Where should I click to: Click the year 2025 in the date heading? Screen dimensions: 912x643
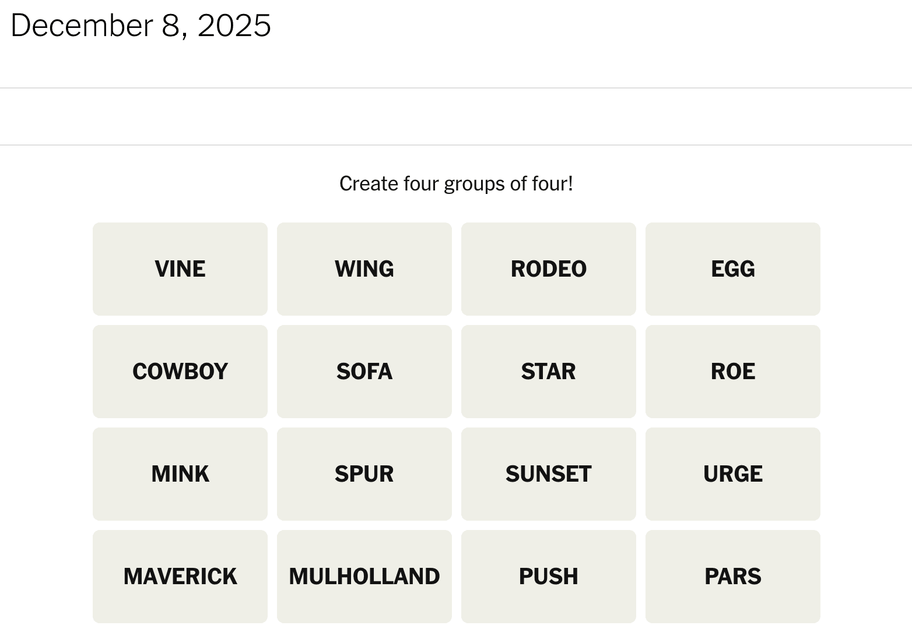pos(234,26)
